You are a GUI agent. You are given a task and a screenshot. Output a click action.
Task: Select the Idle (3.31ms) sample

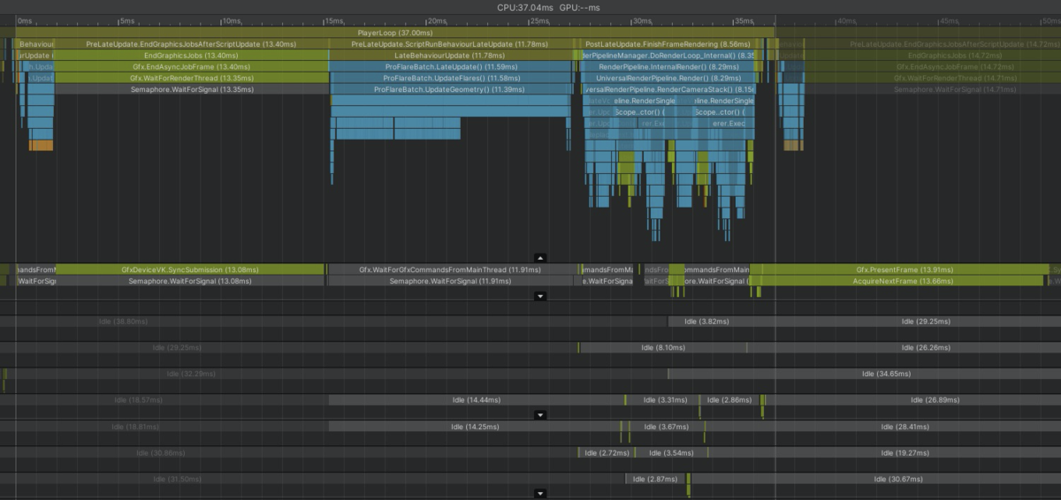pyautogui.click(x=662, y=400)
